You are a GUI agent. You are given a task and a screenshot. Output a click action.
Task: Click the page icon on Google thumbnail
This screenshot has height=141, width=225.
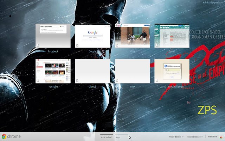coord(77,45)
